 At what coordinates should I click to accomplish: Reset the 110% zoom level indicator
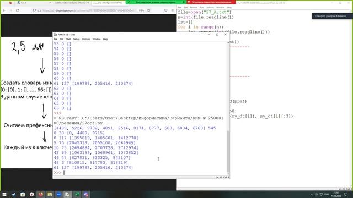coord(141,10)
